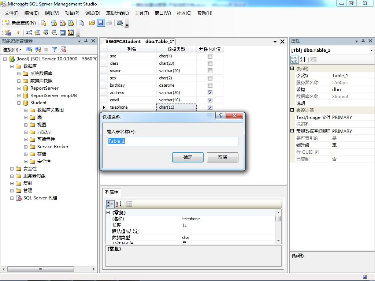Click the Filter funnel icon in Object Explorer
The width and height of the screenshot is (375, 281).
(55, 49)
